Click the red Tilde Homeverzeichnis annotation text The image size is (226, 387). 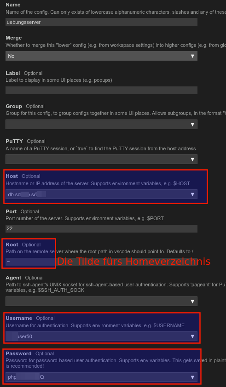(134, 262)
